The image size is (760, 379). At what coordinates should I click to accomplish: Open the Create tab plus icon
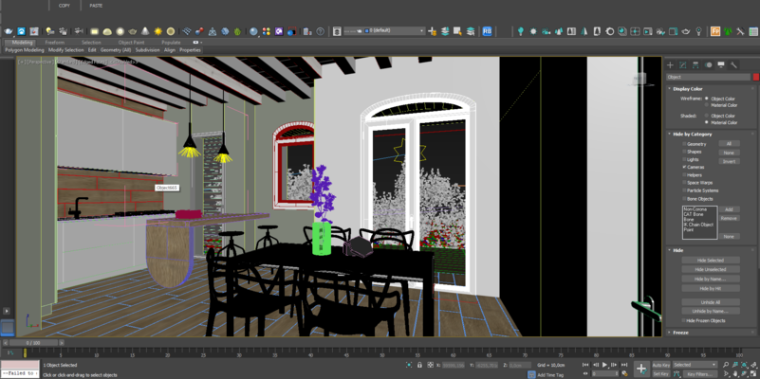click(670, 64)
